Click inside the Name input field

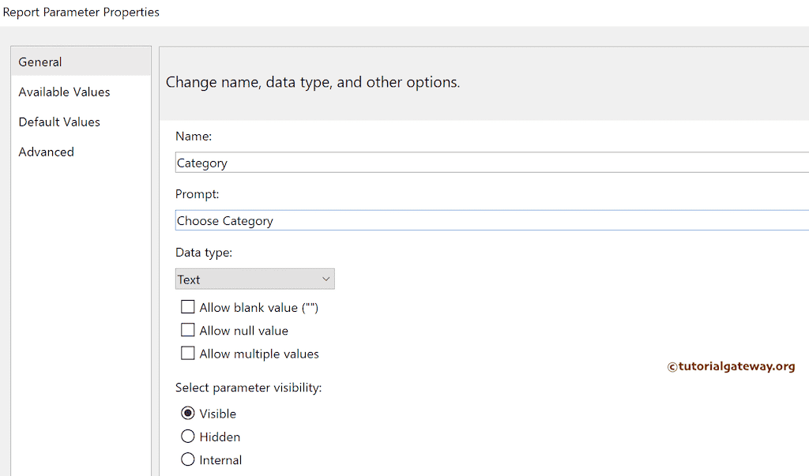point(395,163)
